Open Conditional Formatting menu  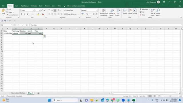coord(104,12)
